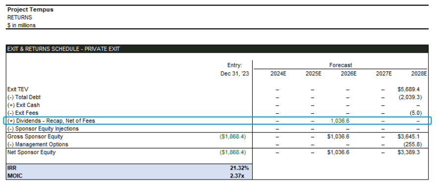Select Net Sponsor Equity entry ($1,868.4)
The width and height of the screenshot is (436, 182).
point(232,152)
